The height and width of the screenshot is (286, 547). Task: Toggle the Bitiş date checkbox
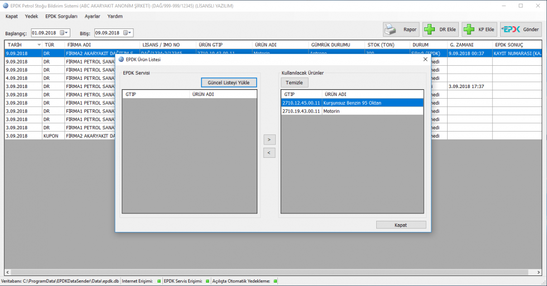125,33
